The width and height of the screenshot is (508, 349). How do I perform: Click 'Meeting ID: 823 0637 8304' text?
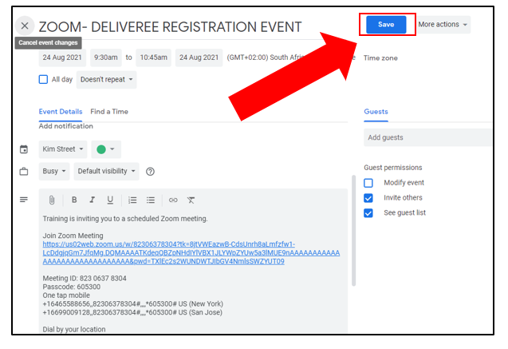click(x=85, y=278)
